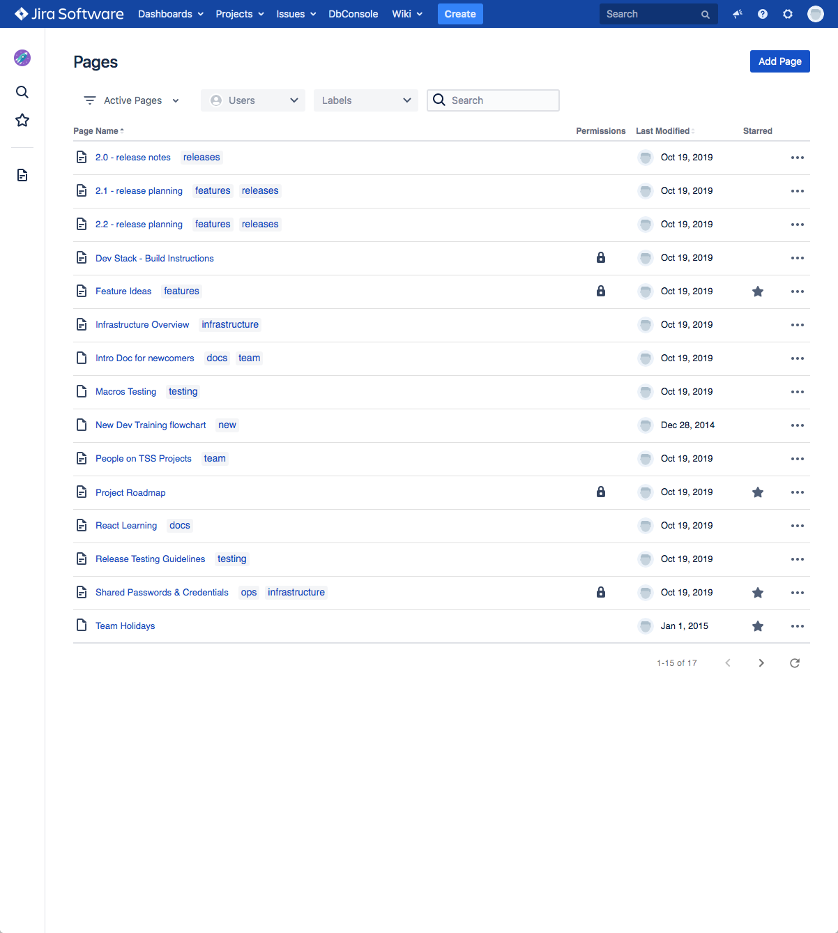Open the help question mark icon
The height and width of the screenshot is (933, 838).
pyautogui.click(x=763, y=14)
